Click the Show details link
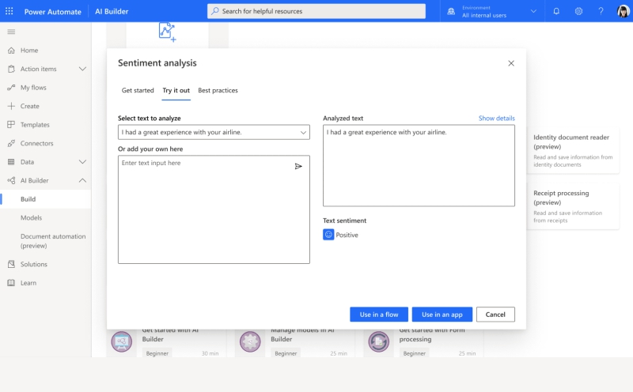 497,119
